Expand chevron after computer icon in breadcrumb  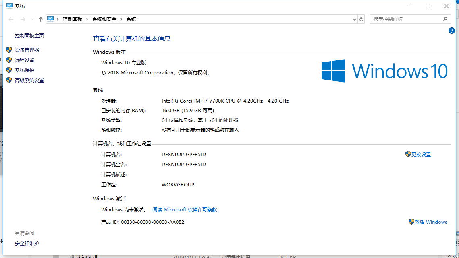point(58,19)
